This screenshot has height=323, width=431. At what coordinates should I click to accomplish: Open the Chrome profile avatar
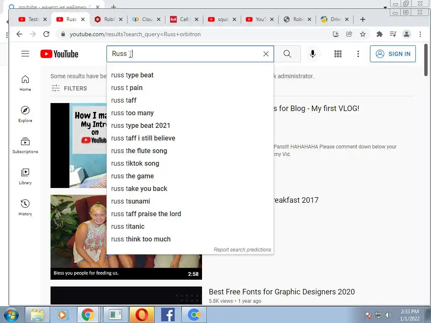click(407, 34)
